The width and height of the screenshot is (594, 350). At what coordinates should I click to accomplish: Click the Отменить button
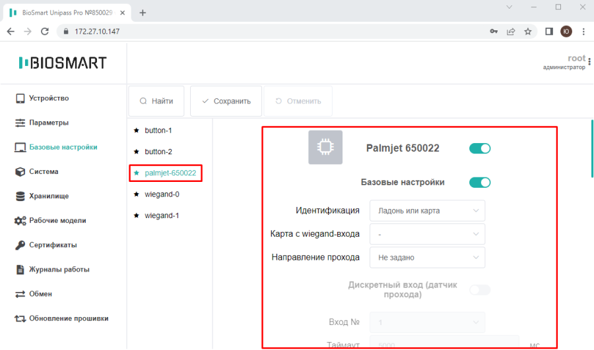click(x=298, y=101)
